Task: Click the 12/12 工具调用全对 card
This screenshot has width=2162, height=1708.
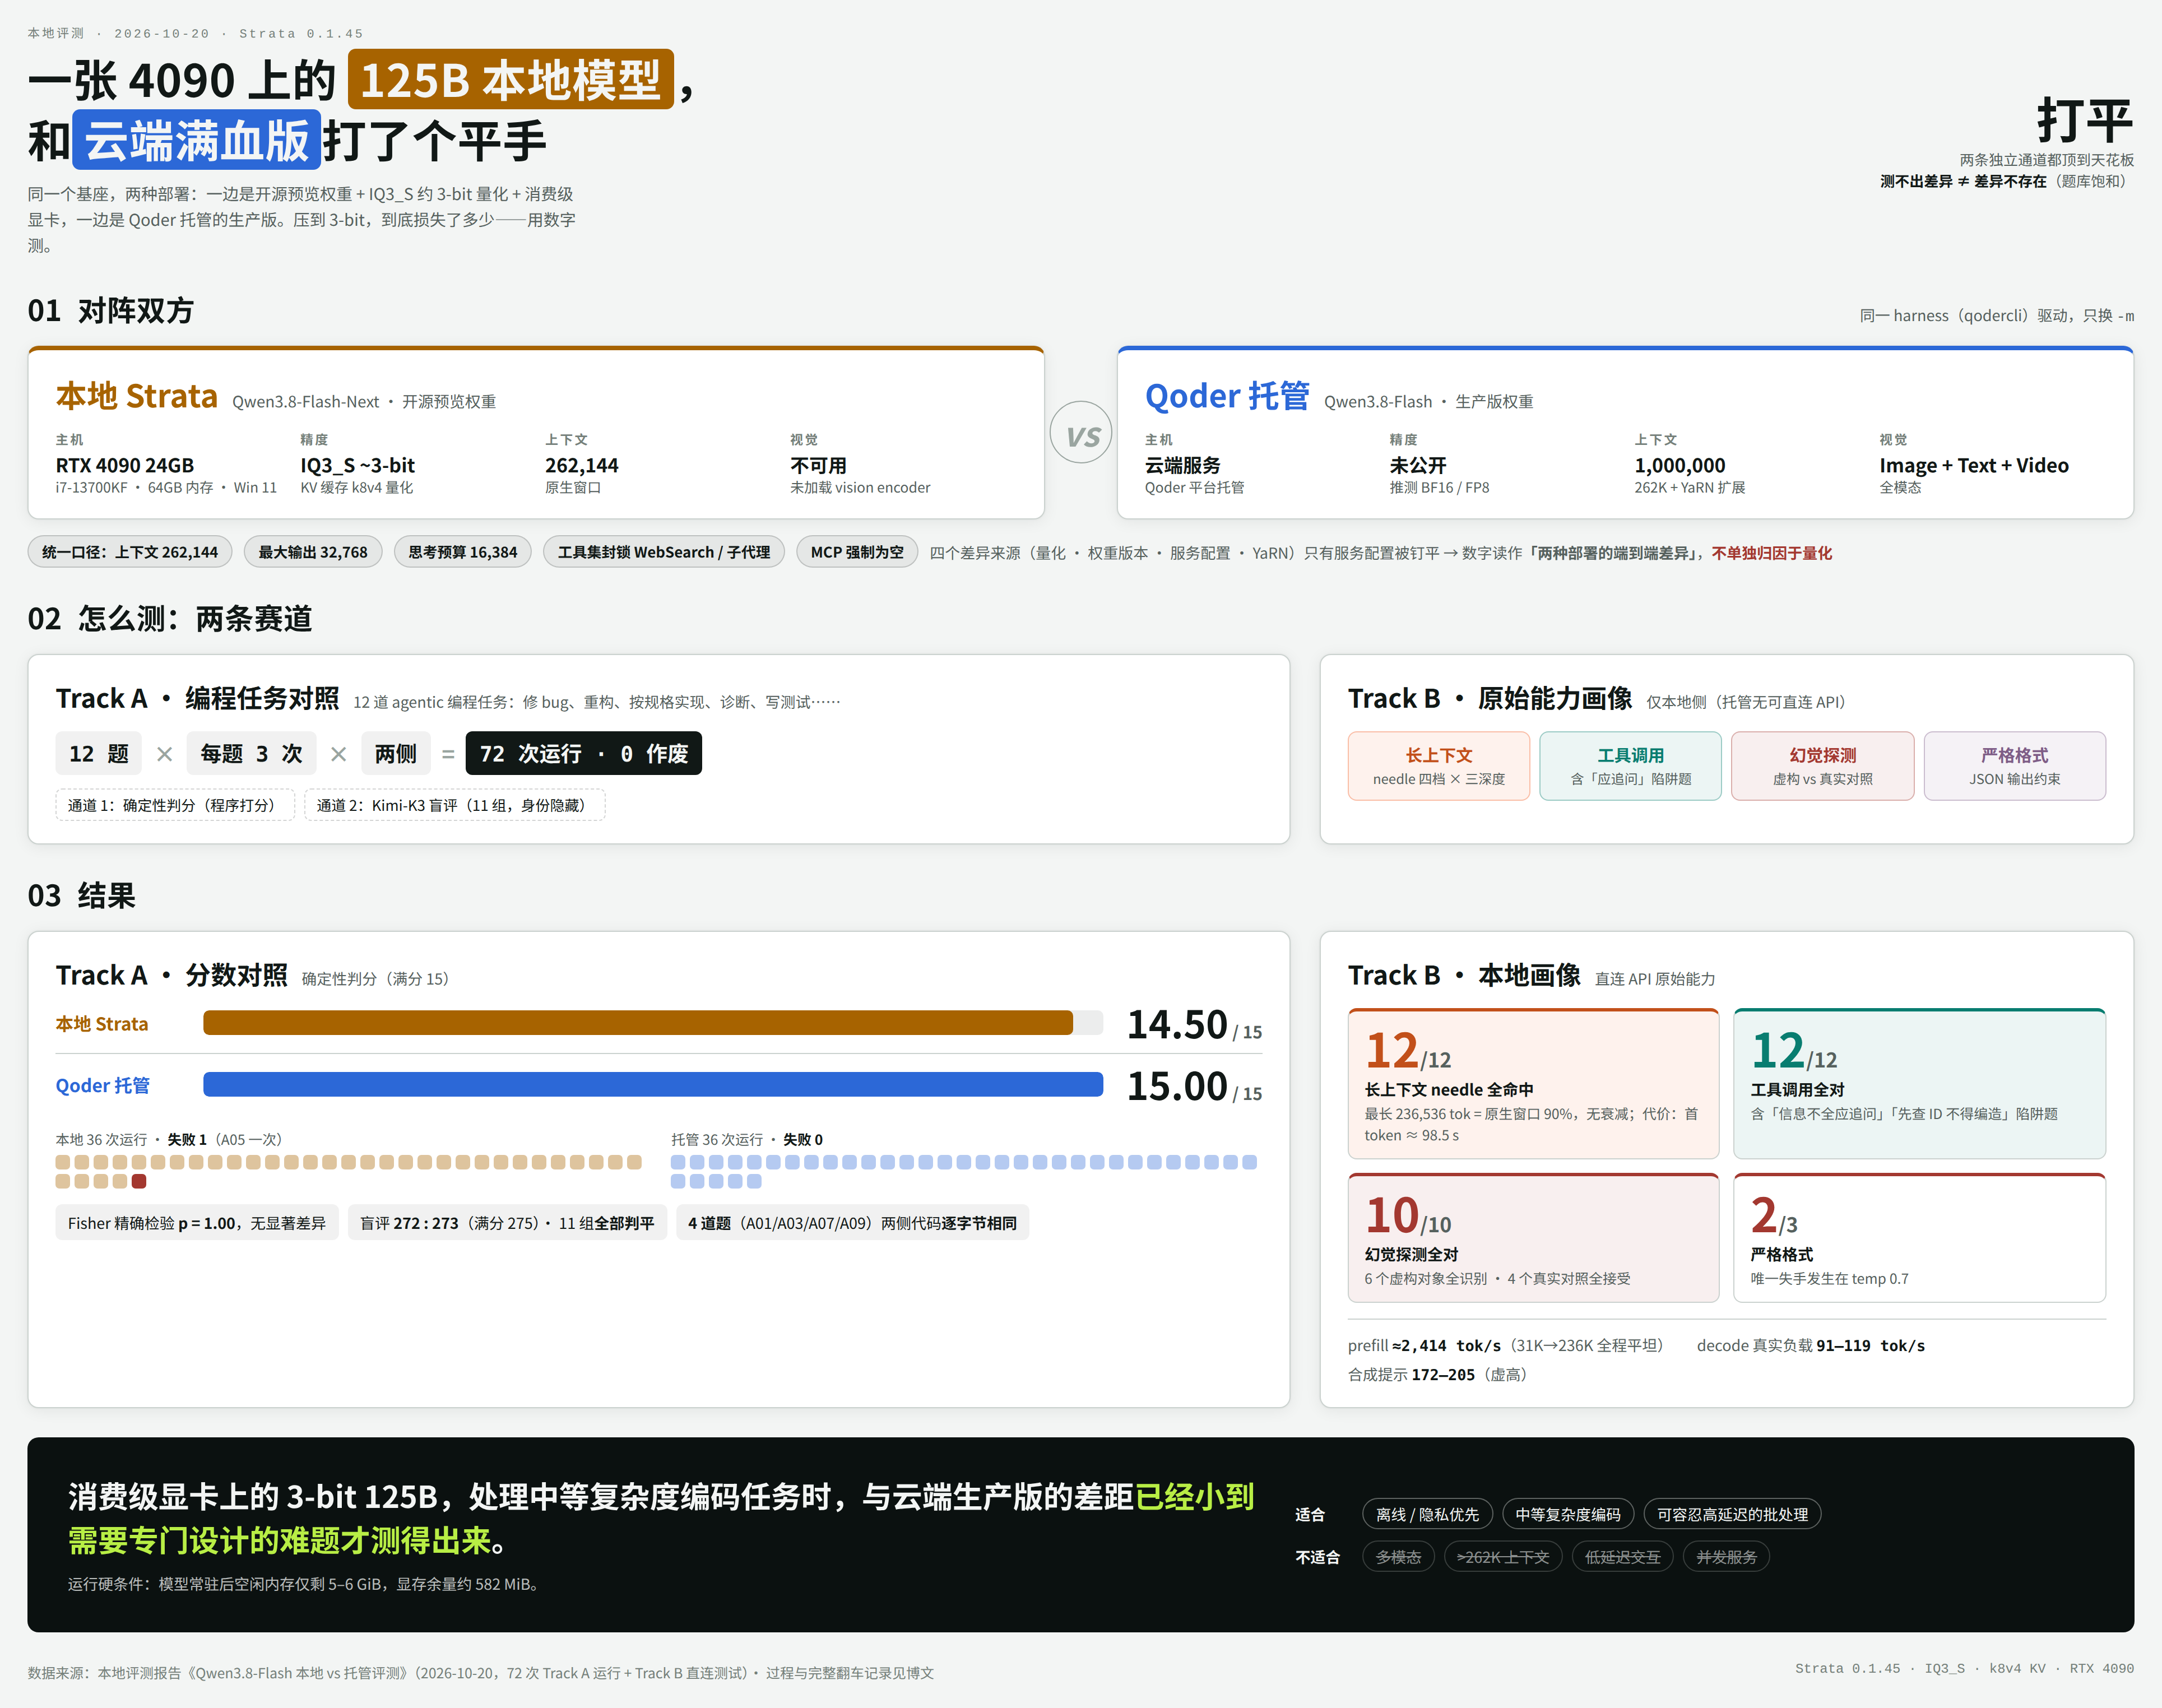Action: pyautogui.click(x=1919, y=1084)
